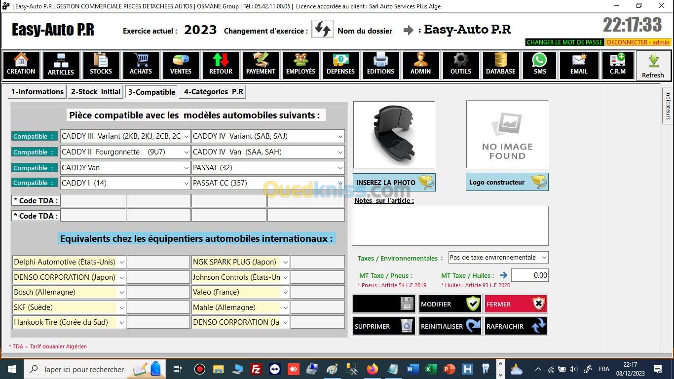Open the STOCKS module icon

point(101,65)
